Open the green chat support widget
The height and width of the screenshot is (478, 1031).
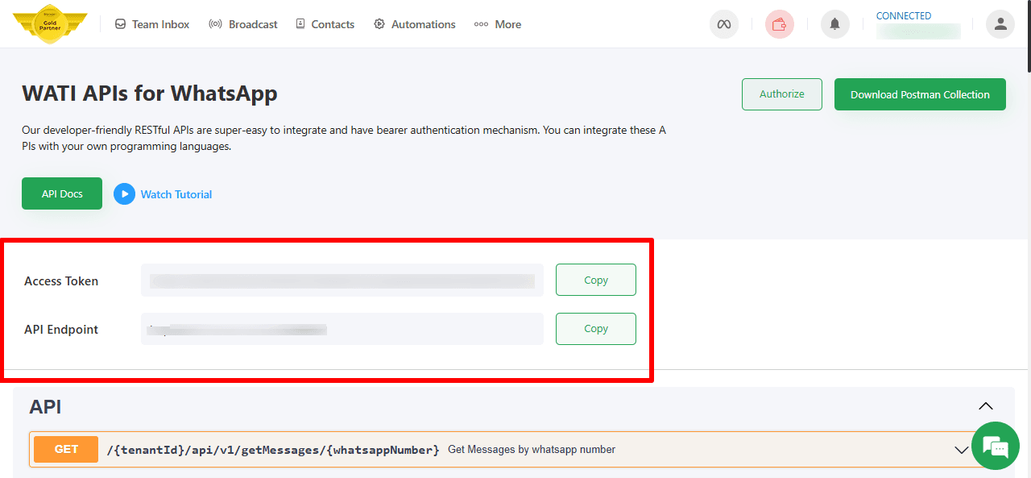click(x=996, y=446)
